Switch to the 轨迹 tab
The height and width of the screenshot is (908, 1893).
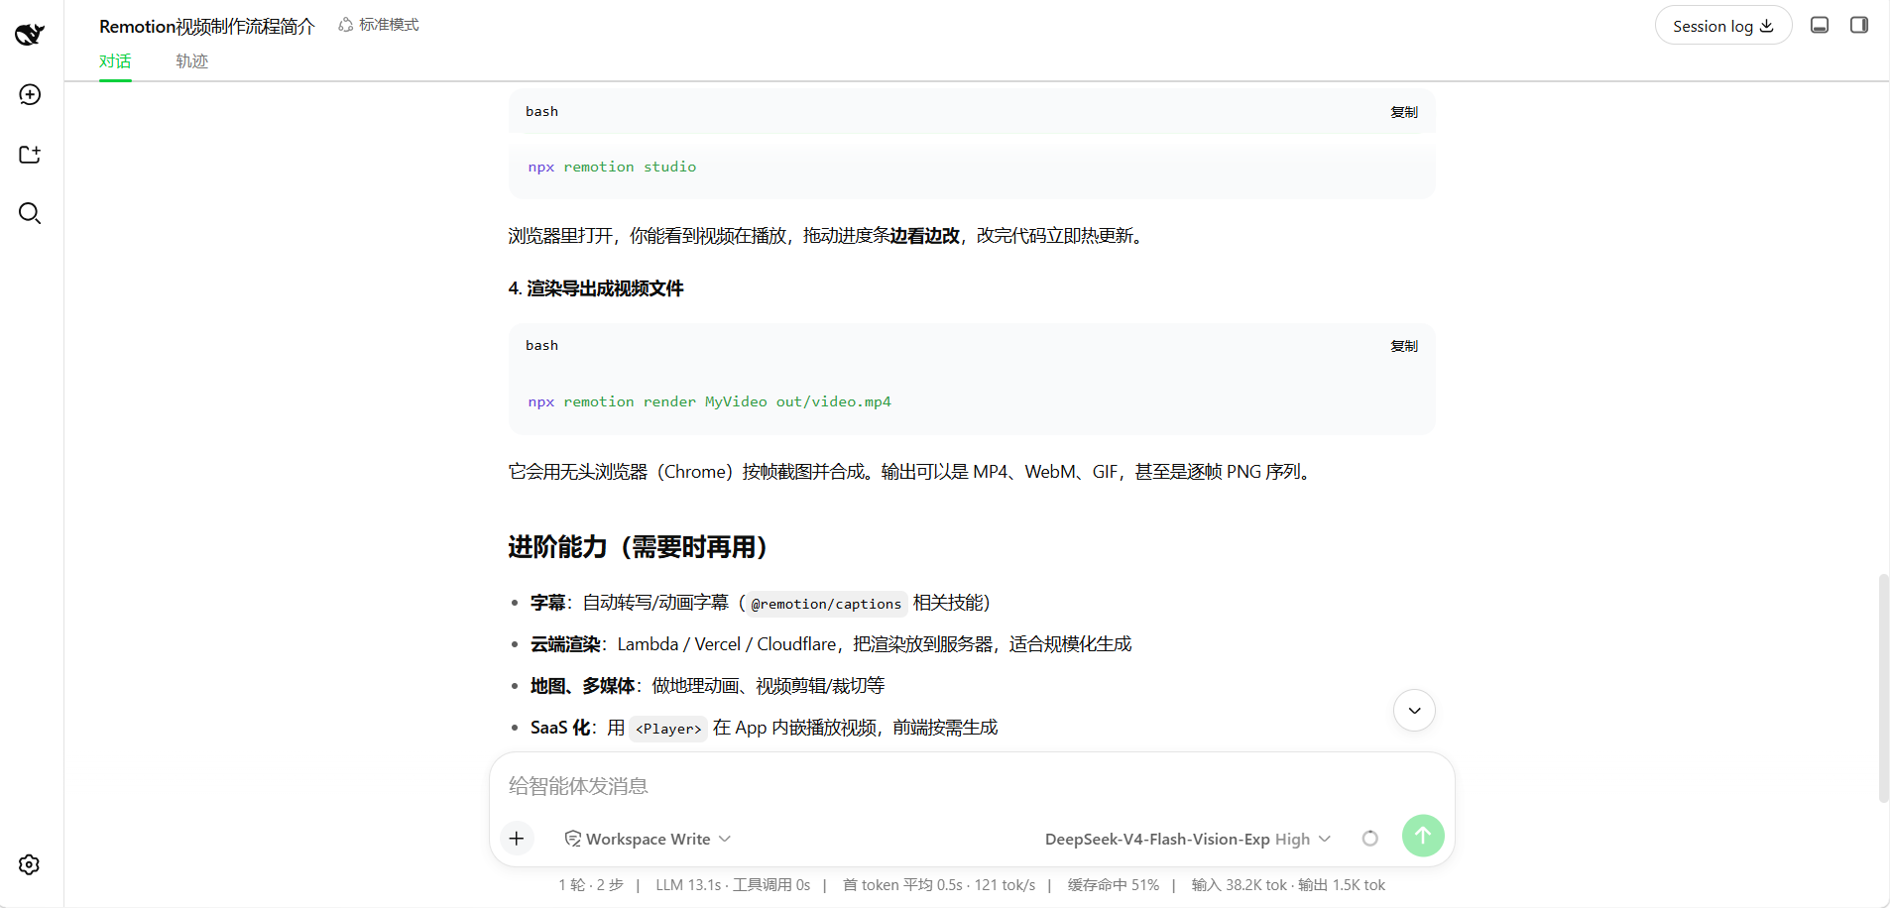tap(191, 61)
